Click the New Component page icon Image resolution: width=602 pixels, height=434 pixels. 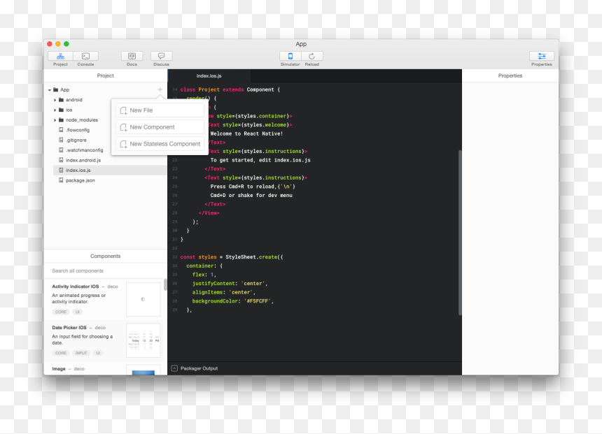pos(123,127)
